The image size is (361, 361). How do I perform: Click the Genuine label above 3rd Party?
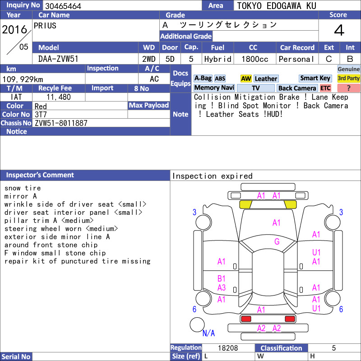click(x=348, y=69)
